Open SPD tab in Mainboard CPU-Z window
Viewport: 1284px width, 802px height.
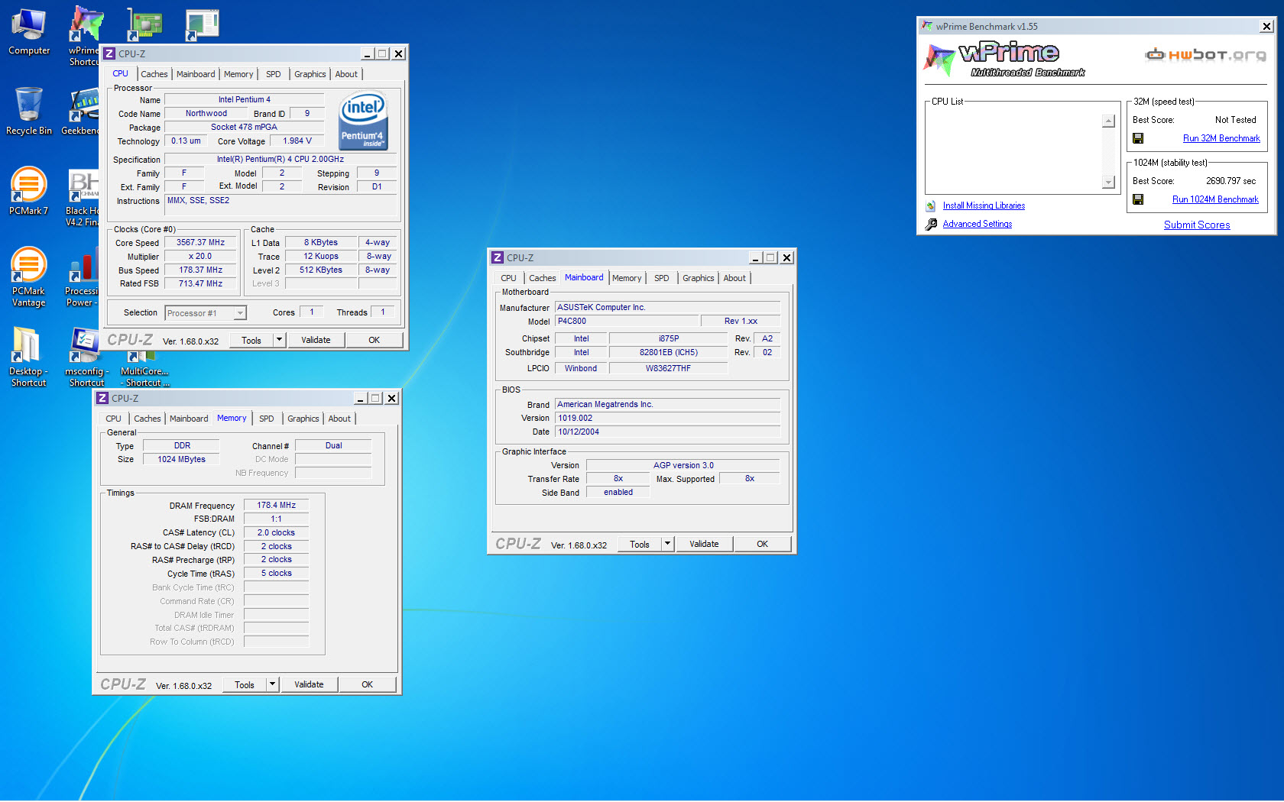(662, 278)
